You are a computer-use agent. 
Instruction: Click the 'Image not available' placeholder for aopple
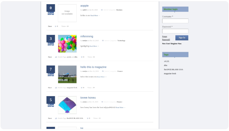67,13
